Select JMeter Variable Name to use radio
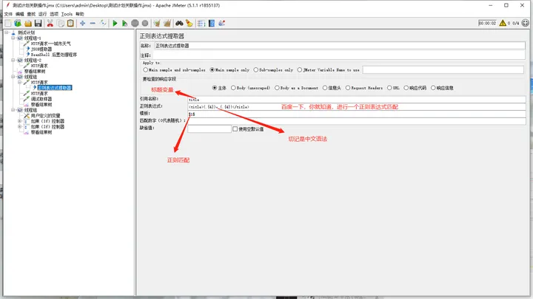 [x=300, y=70]
